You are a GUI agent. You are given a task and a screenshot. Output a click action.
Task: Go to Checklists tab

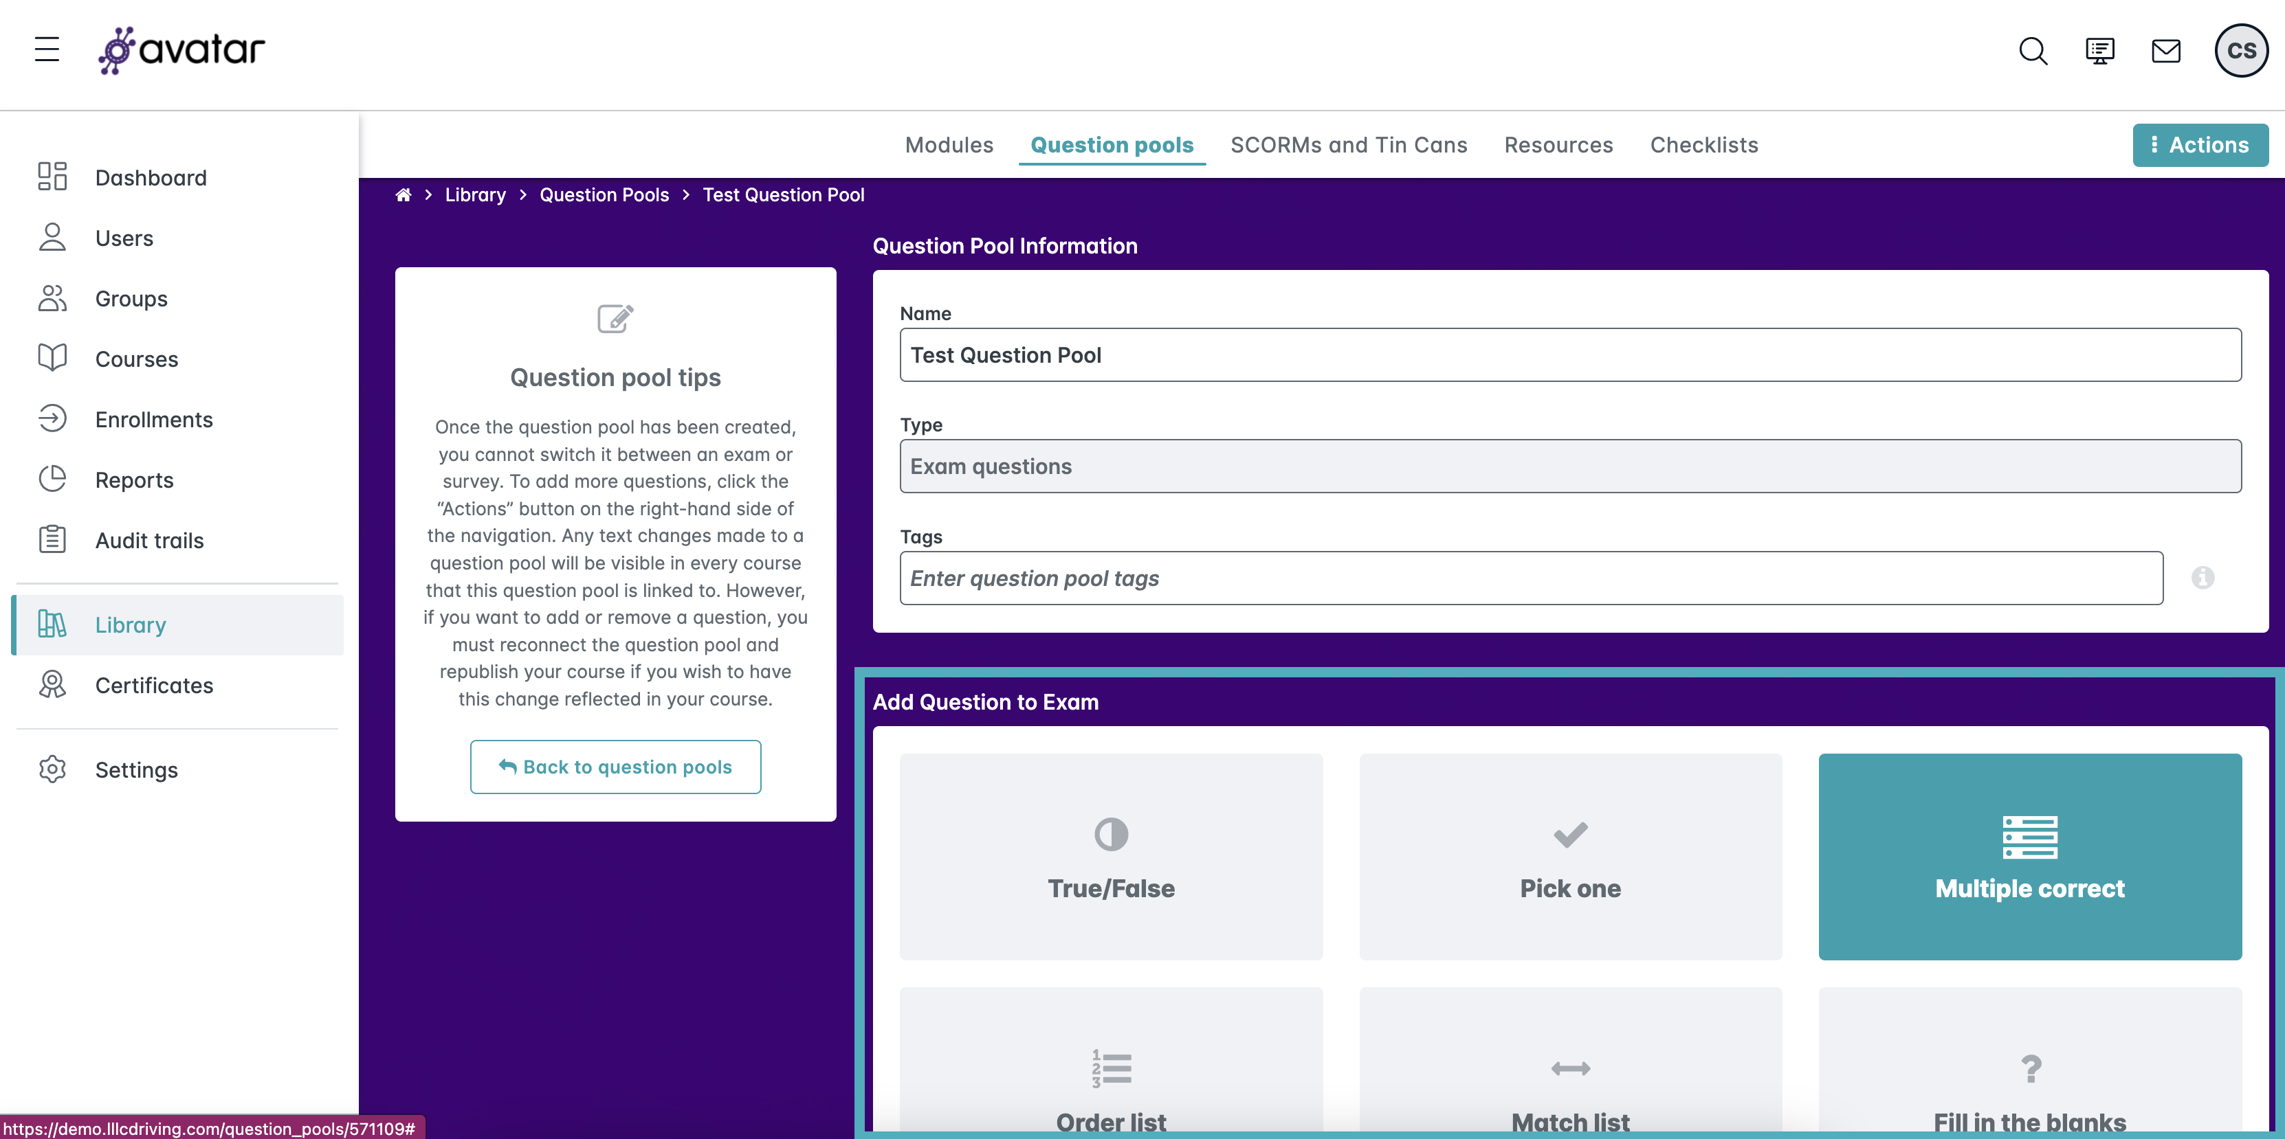pyautogui.click(x=1704, y=146)
